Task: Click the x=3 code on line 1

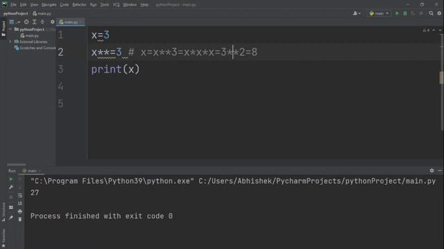Action: 100,35
